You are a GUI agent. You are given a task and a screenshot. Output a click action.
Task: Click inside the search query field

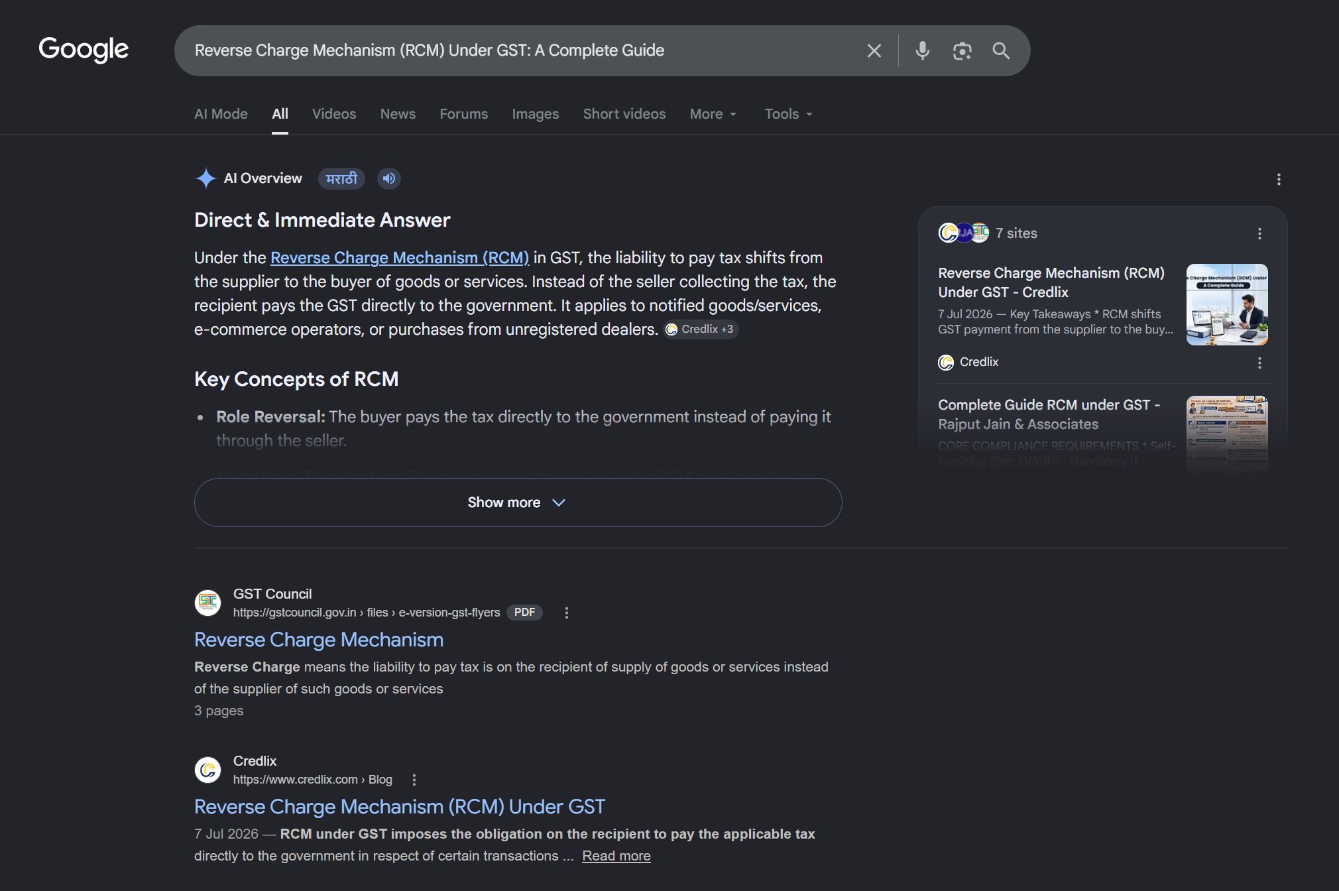[517, 51]
